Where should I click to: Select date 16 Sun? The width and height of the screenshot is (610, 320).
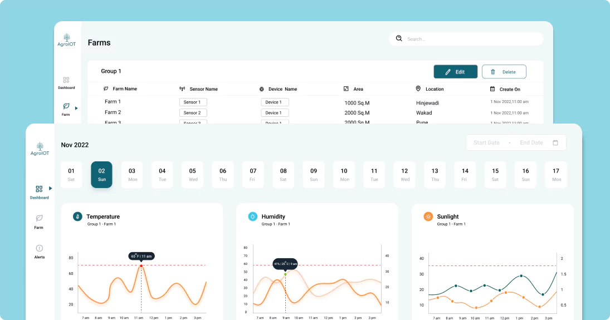(525, 175)
